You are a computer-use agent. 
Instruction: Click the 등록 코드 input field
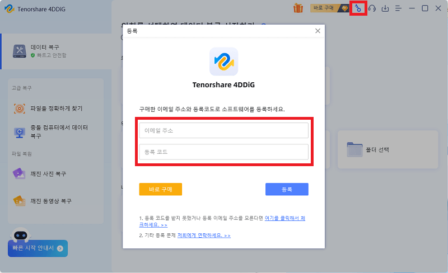tap(223, 152)
